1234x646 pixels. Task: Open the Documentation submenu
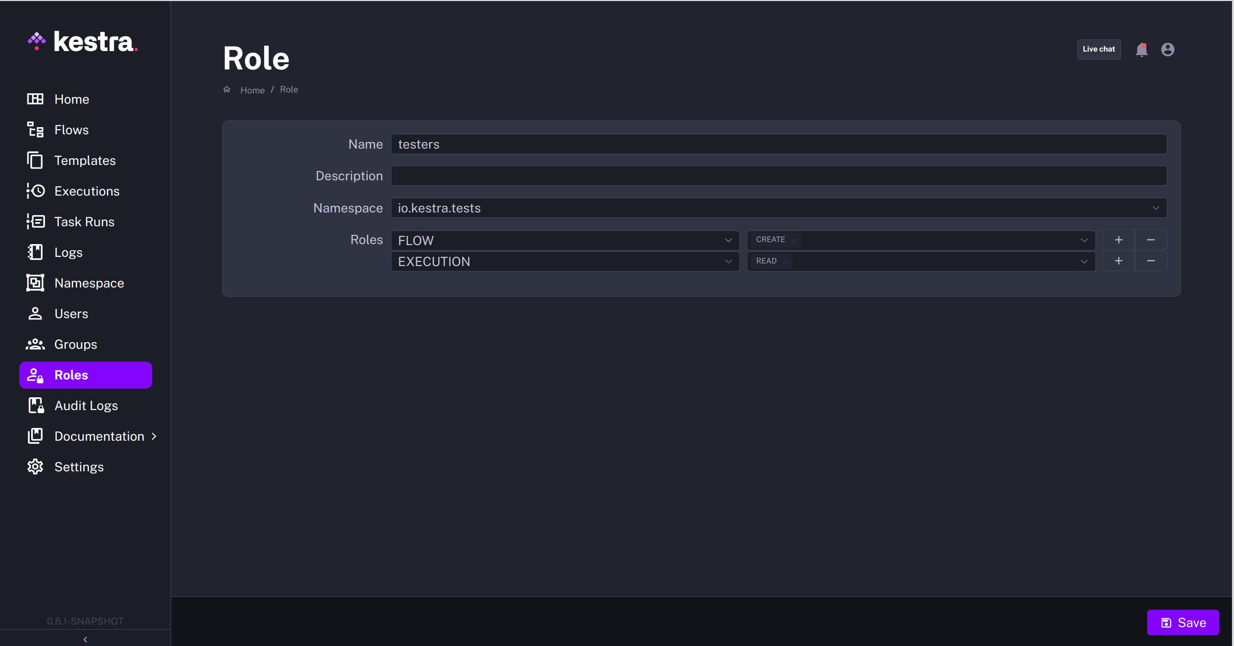99,436
